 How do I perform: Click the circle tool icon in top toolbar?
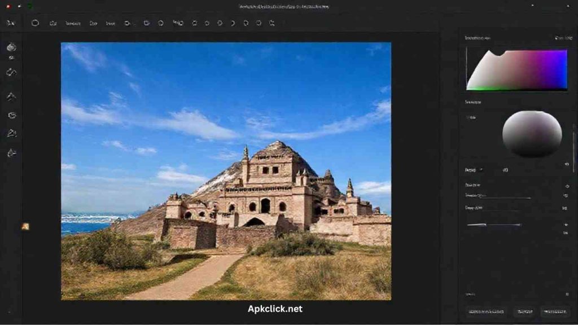coord(35,23)
